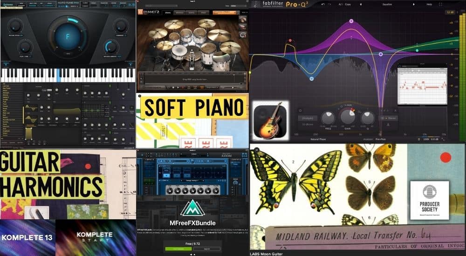Select the Mixer tab in EZdrummer 2
This screenshot has height=256, width=466.
[x=203, y=13]
